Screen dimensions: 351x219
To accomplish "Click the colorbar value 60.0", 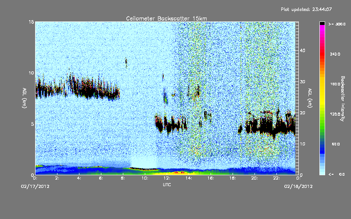I will coord(336,144).
